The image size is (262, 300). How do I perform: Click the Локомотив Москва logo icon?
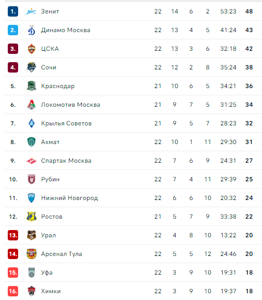coord(32,105)
